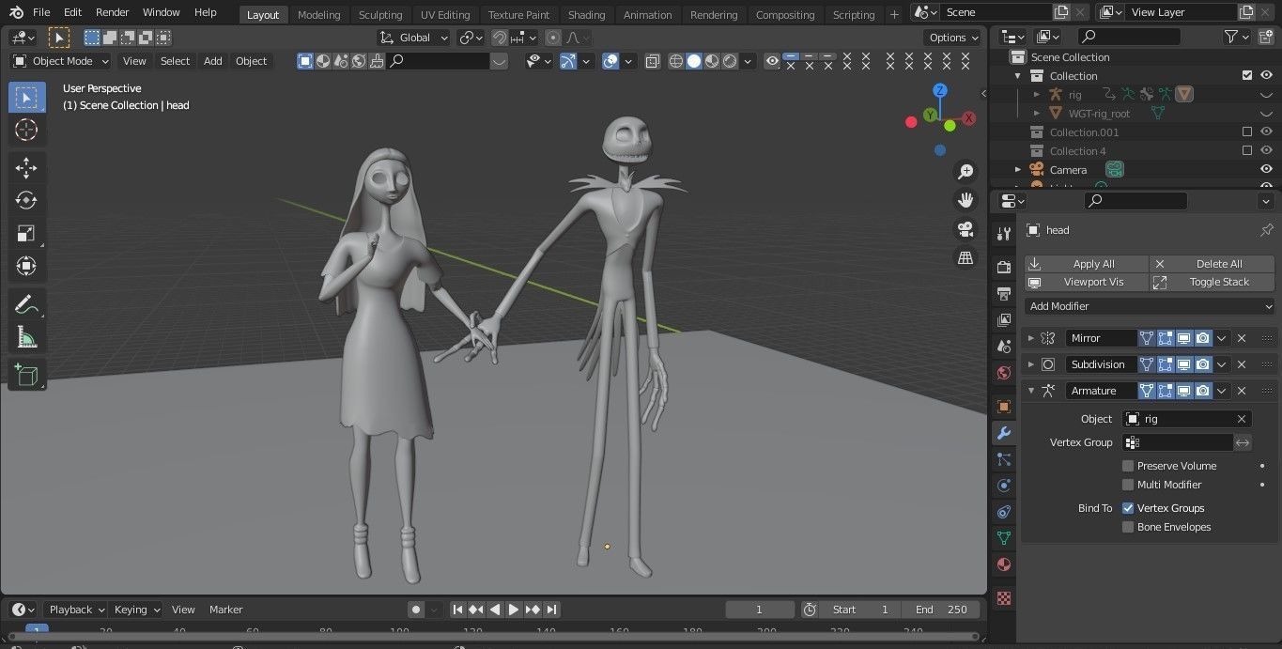The width and height of the screenshot is (1282, 649).
Task: Enable the Bone Envelopes checkbox
Action: point(1128,527)
